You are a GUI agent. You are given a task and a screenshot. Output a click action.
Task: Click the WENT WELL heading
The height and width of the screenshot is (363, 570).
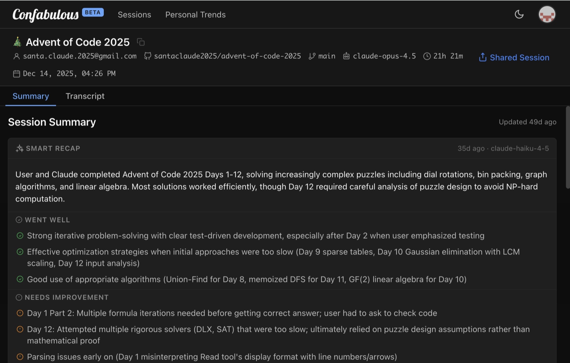(47, 220)
